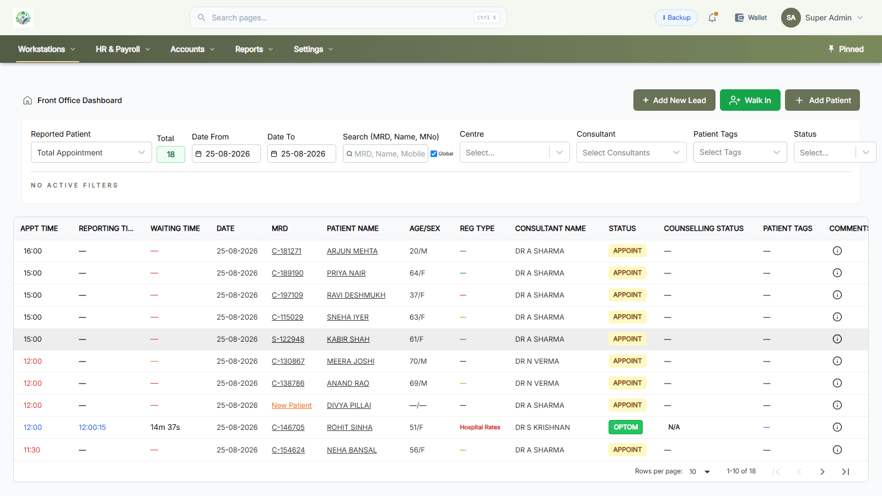Open MRD link S-122948
The image size is (882, 496).
288,339
